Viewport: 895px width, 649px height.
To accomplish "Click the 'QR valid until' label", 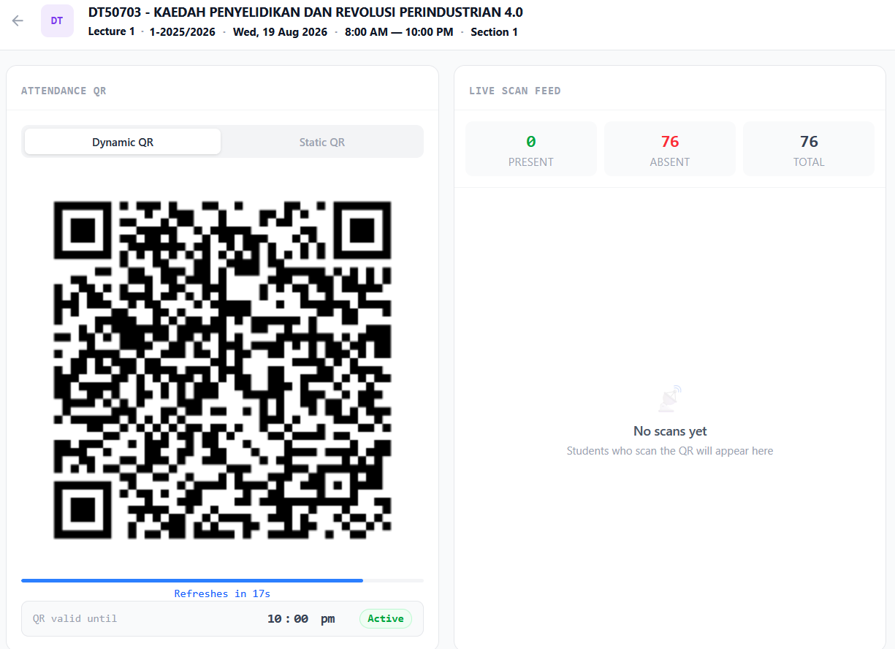I will (x=75, y=619).
